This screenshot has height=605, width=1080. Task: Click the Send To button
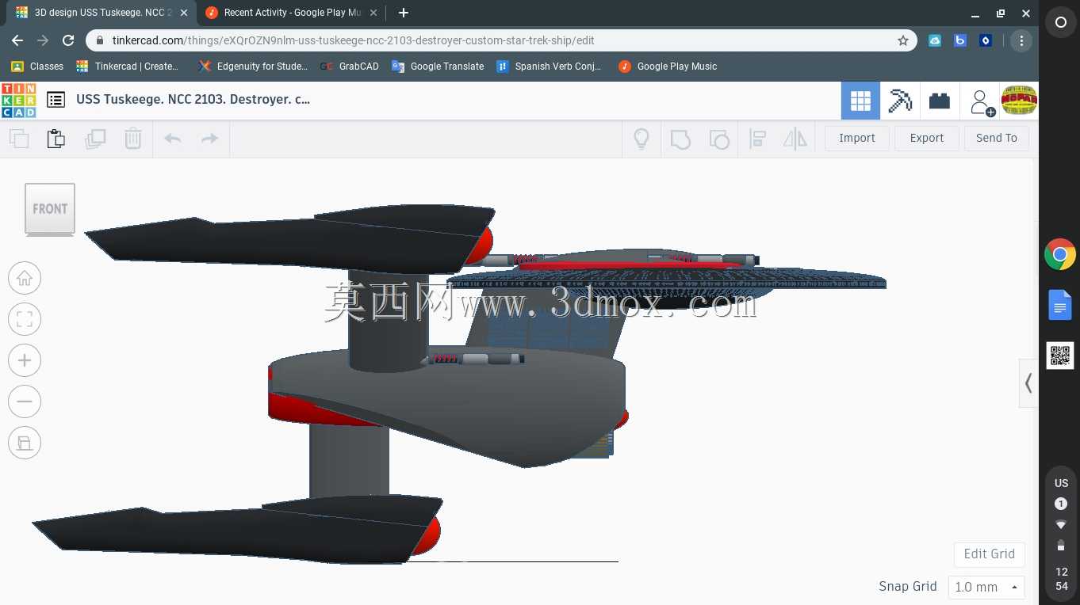[x=997, y=138]
